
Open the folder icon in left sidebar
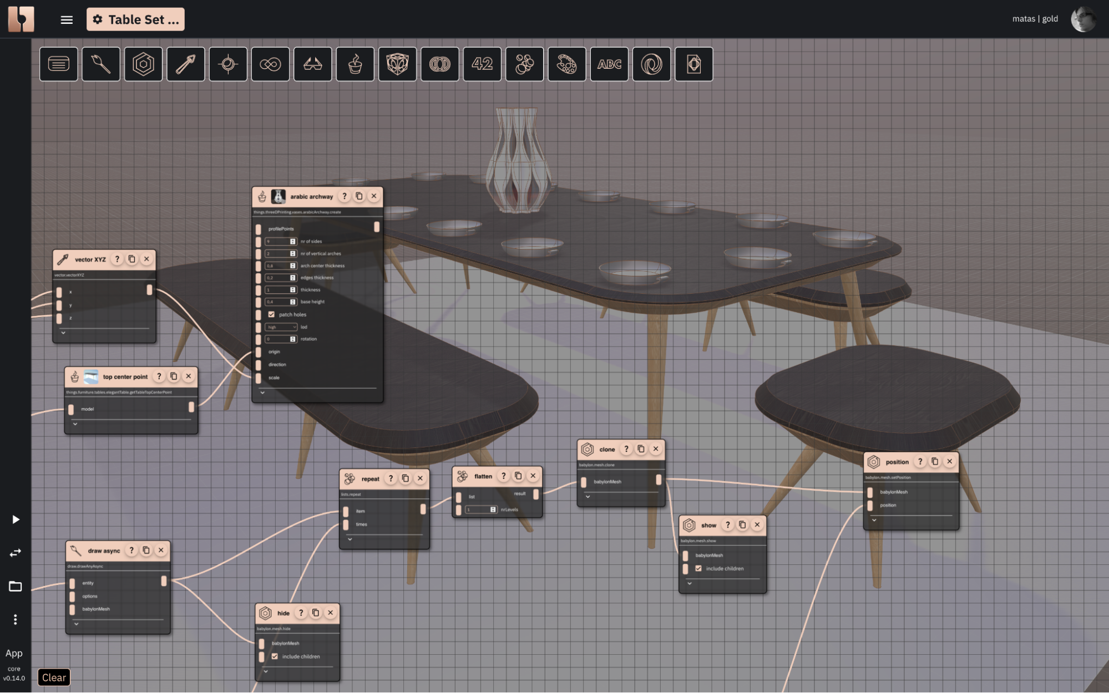pos(15,586)
